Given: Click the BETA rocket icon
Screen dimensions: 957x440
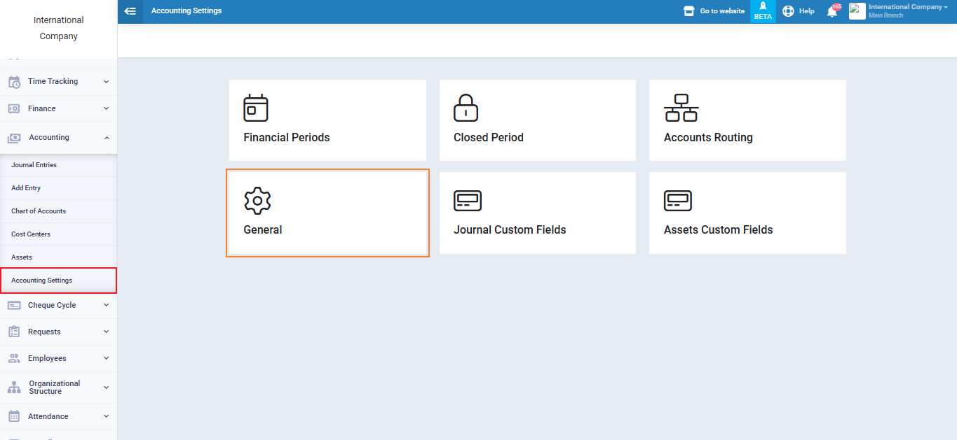Looking at the screenshot, I should click(763, 6).
